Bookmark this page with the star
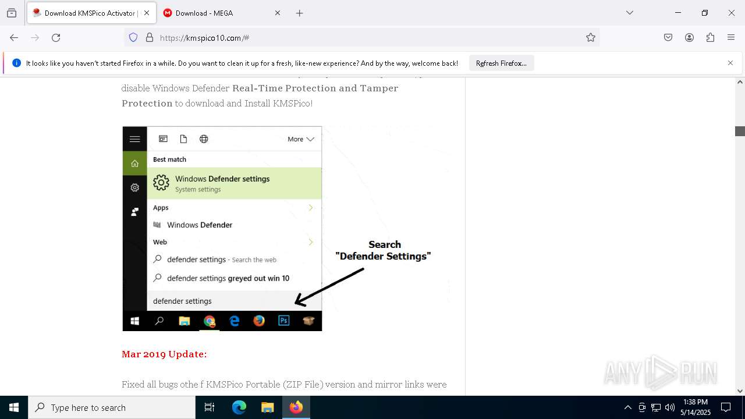Screen dimensions: 745x419 pos(591,38)
